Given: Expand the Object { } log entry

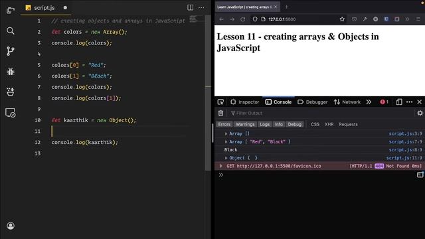Looking at the screenshot, I should click(x=226, y=158).
